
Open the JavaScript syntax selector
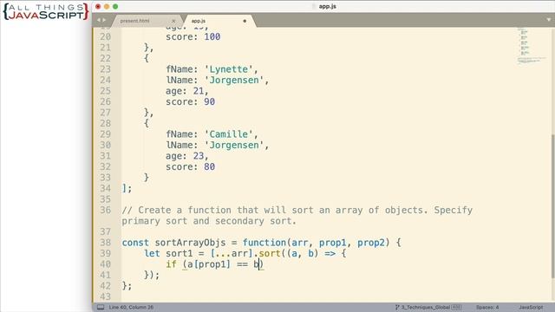click(x=531, y=307)
